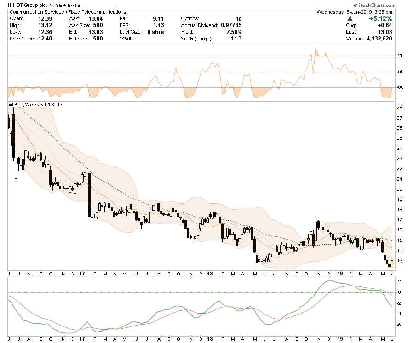
Task: Click the -4 label on MACD axis
Action: (399, 314)
